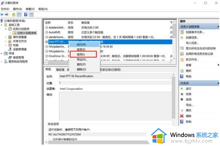Sort by the 状态 column header
The height and width of the screenshot is (146, 220).
[x=71, y=23]
